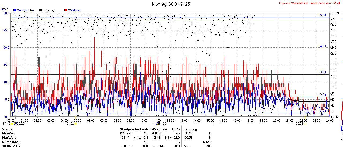Image resolution: width=343 pixels, height=147 pixels.
Task: Click the Durchschnitt row label
Action: click(11, 142)
